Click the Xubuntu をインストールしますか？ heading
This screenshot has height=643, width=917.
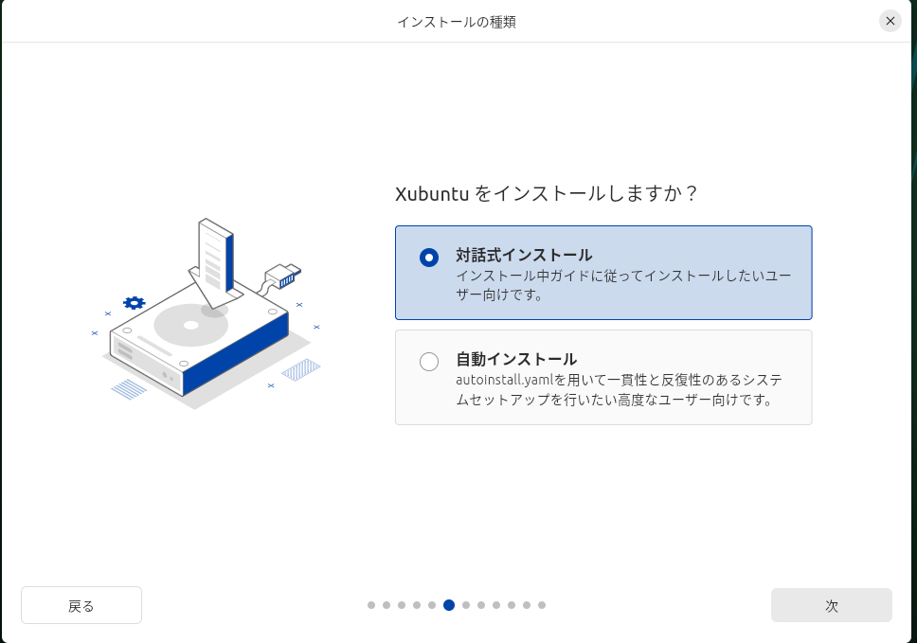[x=547, y=193]
